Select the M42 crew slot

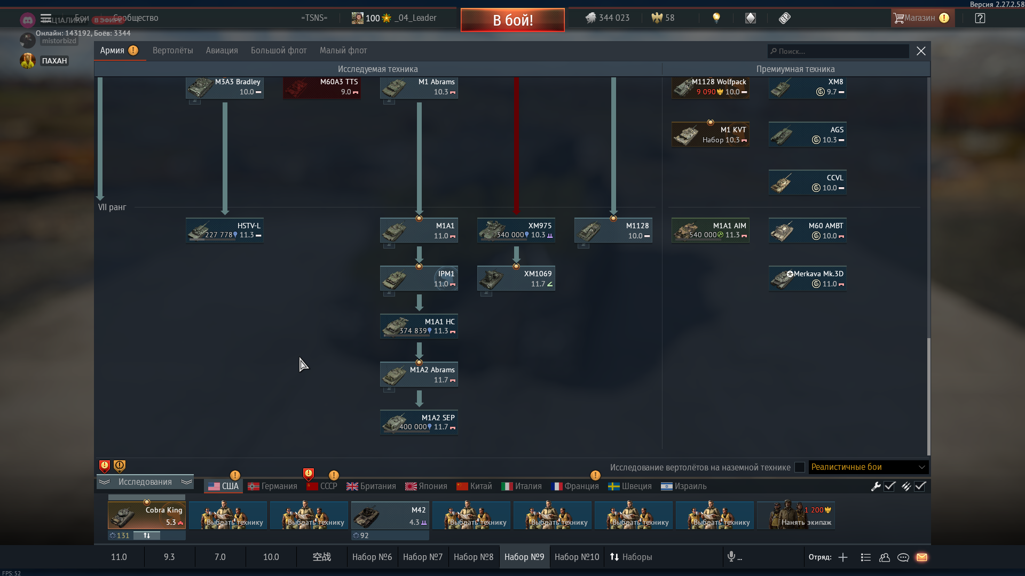pyautogui.click(x=390, y=515)
